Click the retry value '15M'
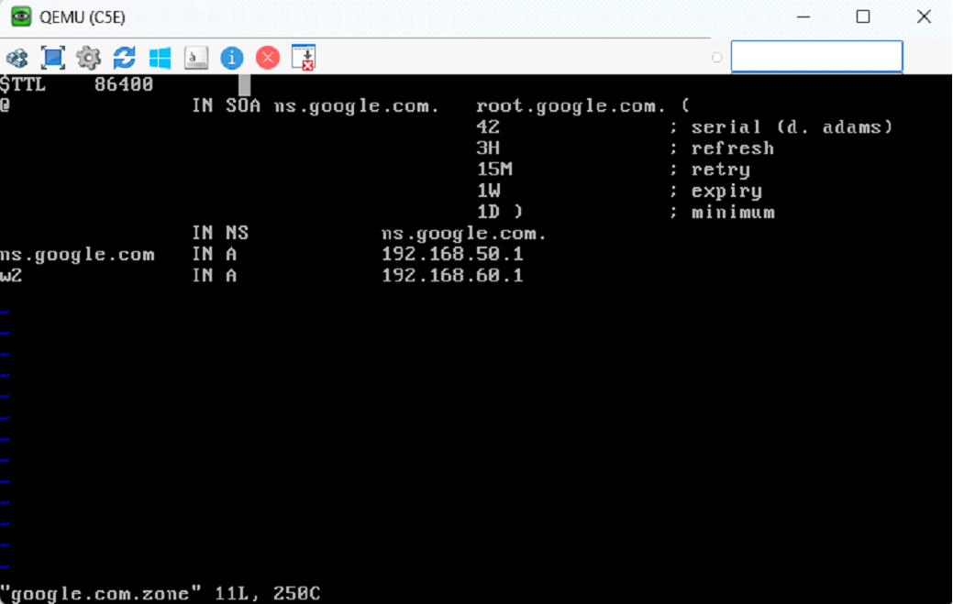This screenshot has width=953, height=604. coord(494,170)
